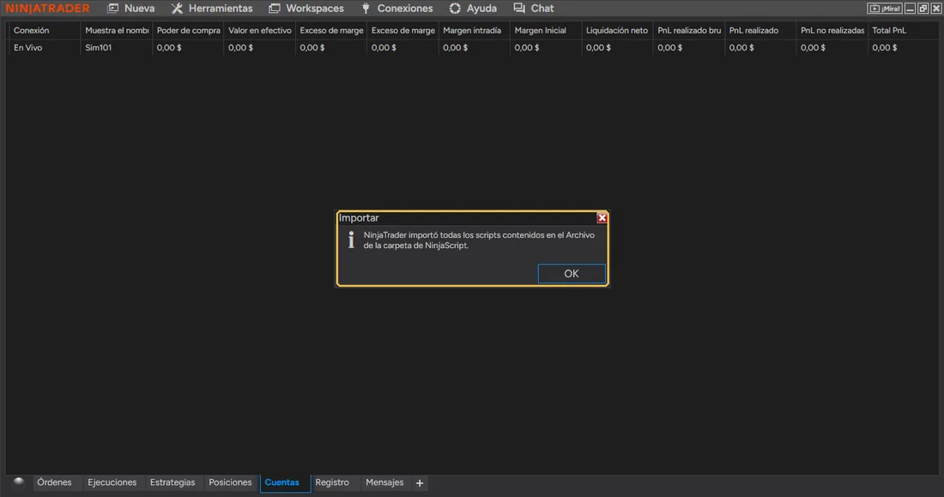The width and height of the screenshot is (944, 497).
Task: Click PnL realizado bruto column header
Action: [x=689, y=30]
